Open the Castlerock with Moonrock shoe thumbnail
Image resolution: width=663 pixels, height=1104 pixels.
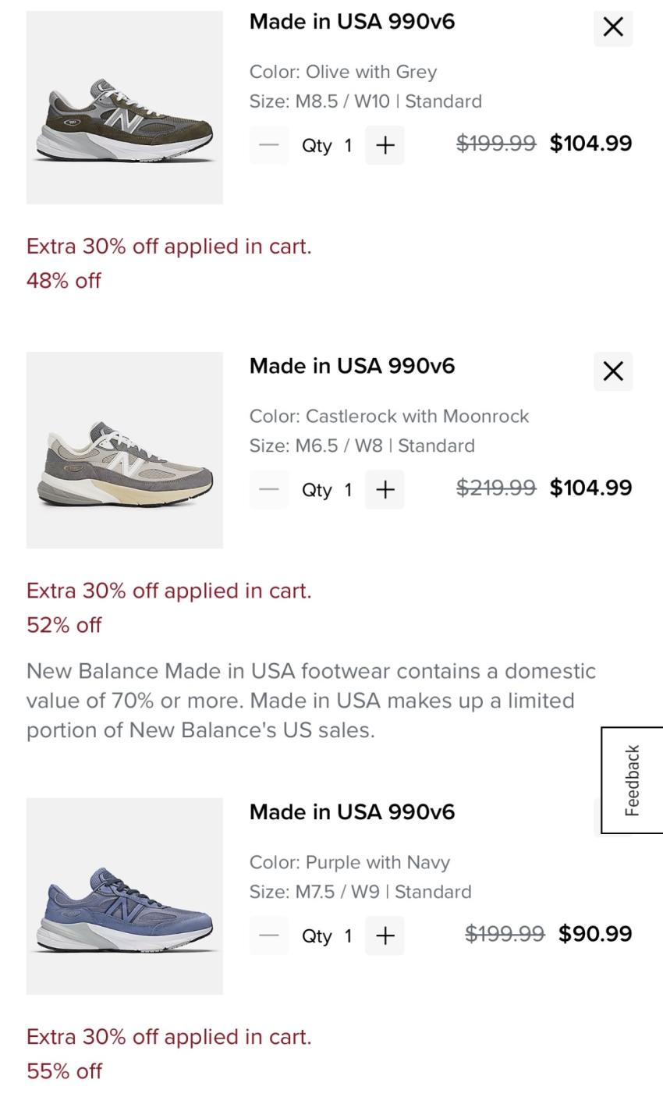[125, 450]
